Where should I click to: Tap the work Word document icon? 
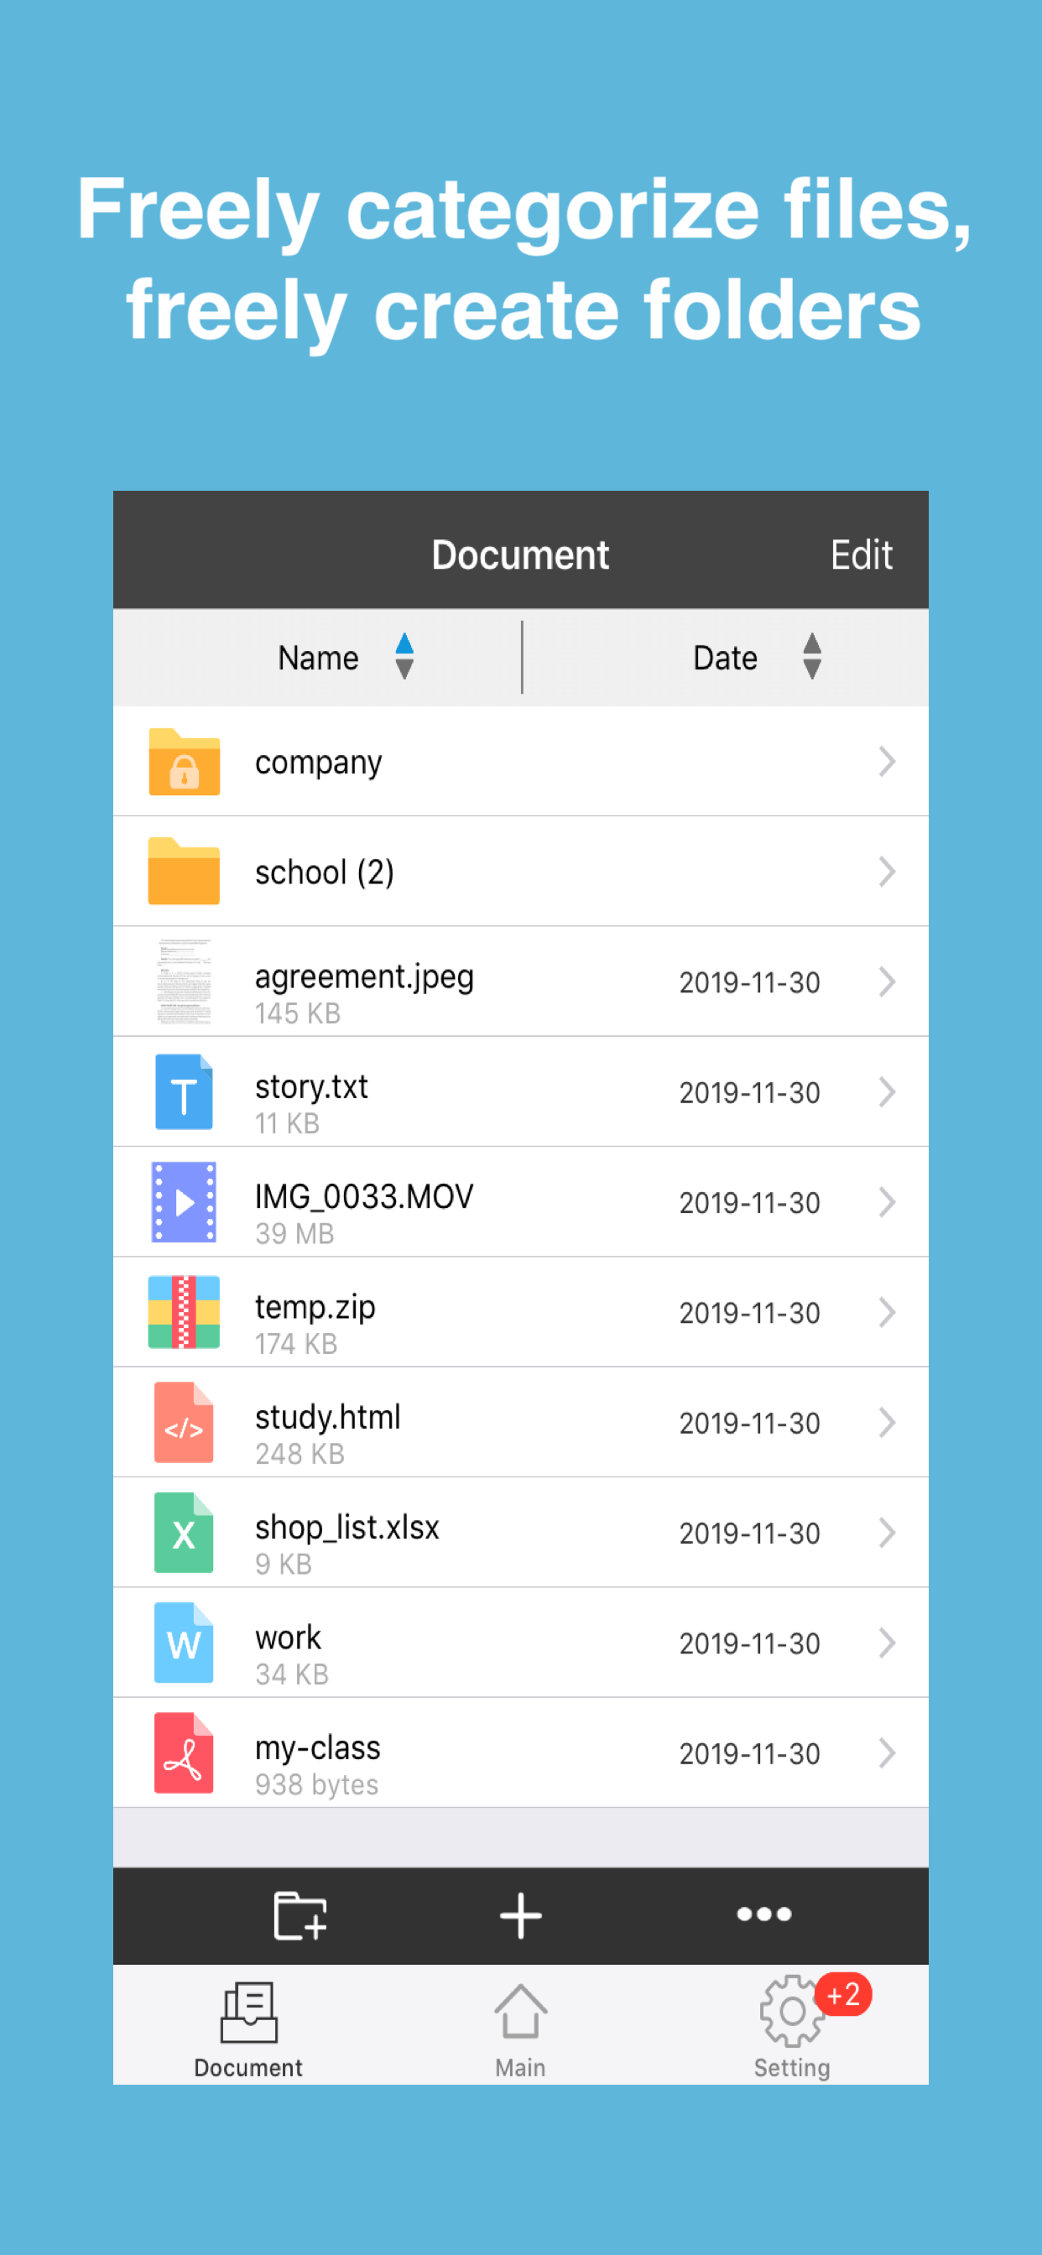coord(184,1643)
